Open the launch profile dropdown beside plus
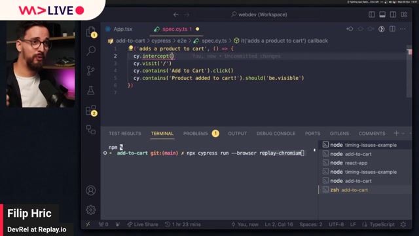Viewport: 419px width, 236px height. click(403, 133)
